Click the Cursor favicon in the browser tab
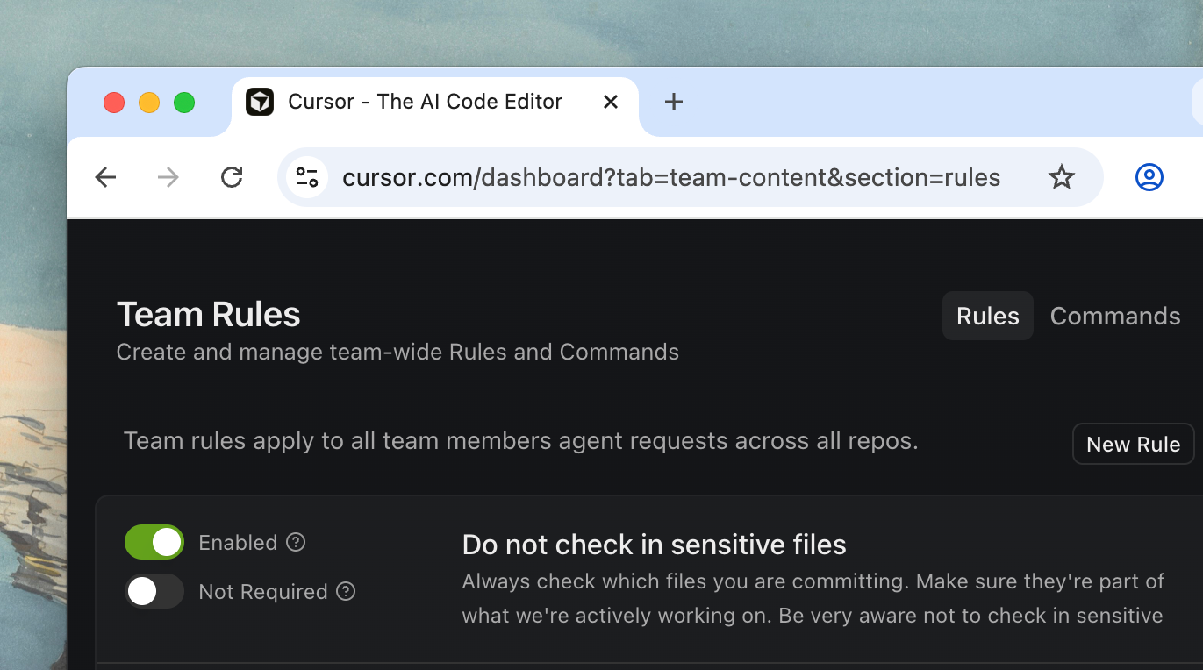Viewport: 1203px width, 670px height. pyautogui.click(x=260, y=102)
